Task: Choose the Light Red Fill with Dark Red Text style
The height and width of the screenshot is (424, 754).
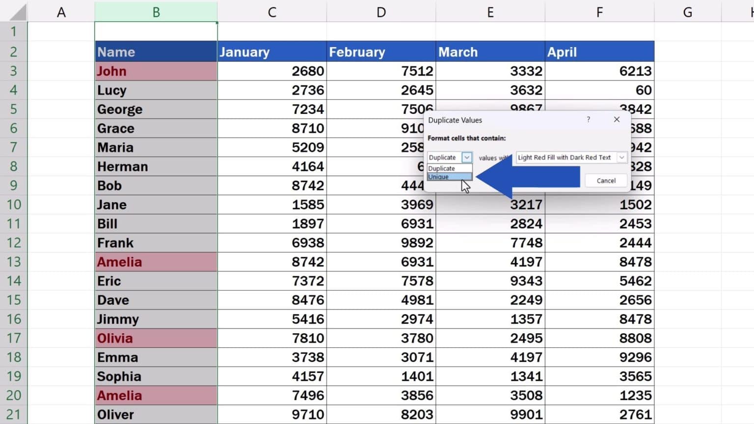Action: tap(564, 157)
